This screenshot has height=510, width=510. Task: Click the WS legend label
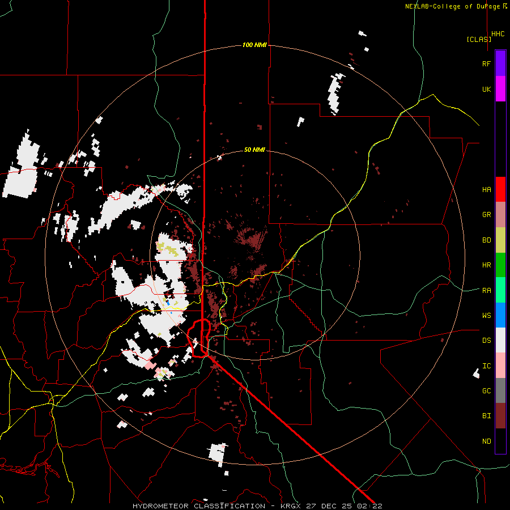[x=486, y=316]
